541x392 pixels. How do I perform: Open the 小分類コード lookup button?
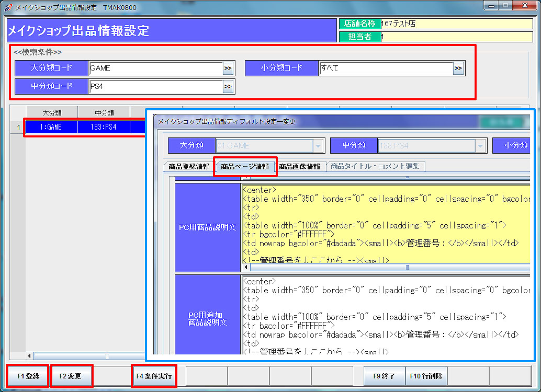click(458, 68)
